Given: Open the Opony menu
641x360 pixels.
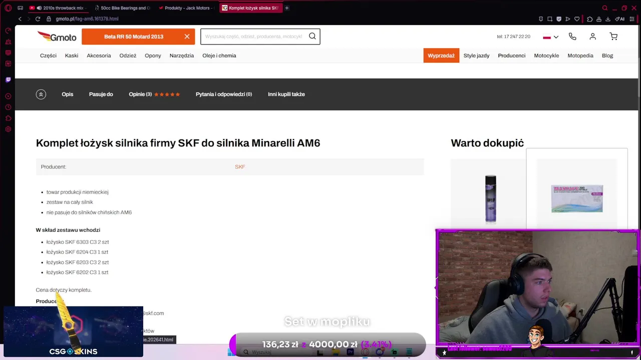Looking at the screenshot, I should tap(153, 55).
